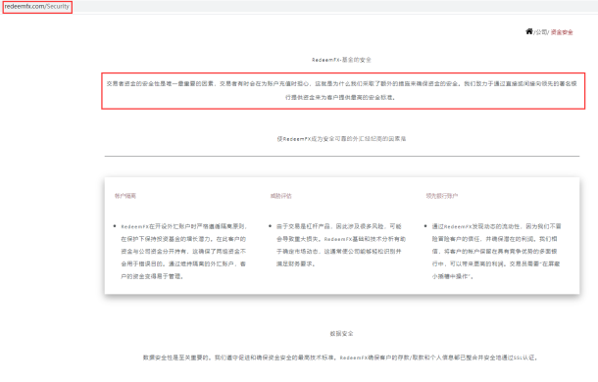Image resolution: width=598 pixels, height=382 pixels.
Task: Select the 账户隔离 column heading
Action: click(125, 196)
